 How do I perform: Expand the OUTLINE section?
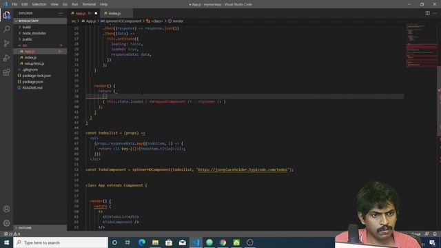[40, 228]
